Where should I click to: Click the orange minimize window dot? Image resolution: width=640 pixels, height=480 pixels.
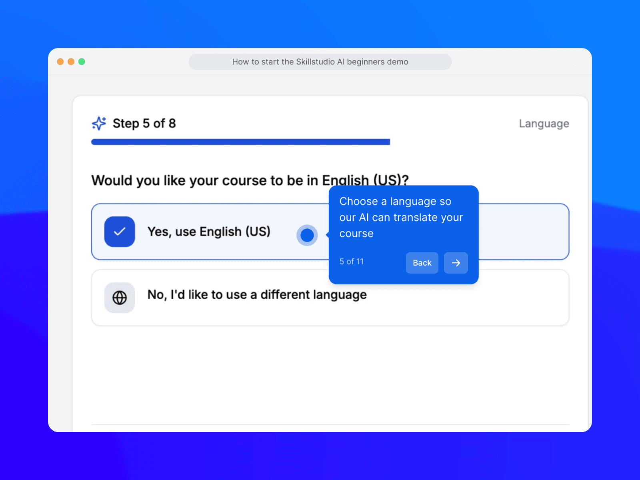71,62
